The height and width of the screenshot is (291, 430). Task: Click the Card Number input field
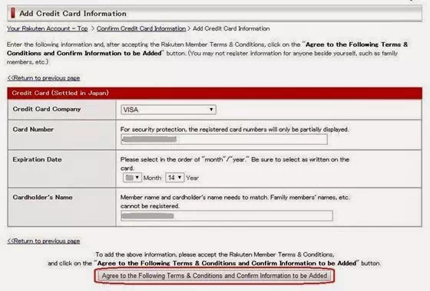[223, 139]
